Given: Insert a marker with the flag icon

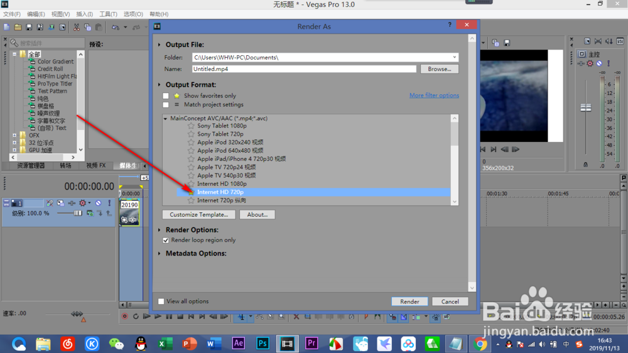Looking at the screenshot, I should coord(366,317).
